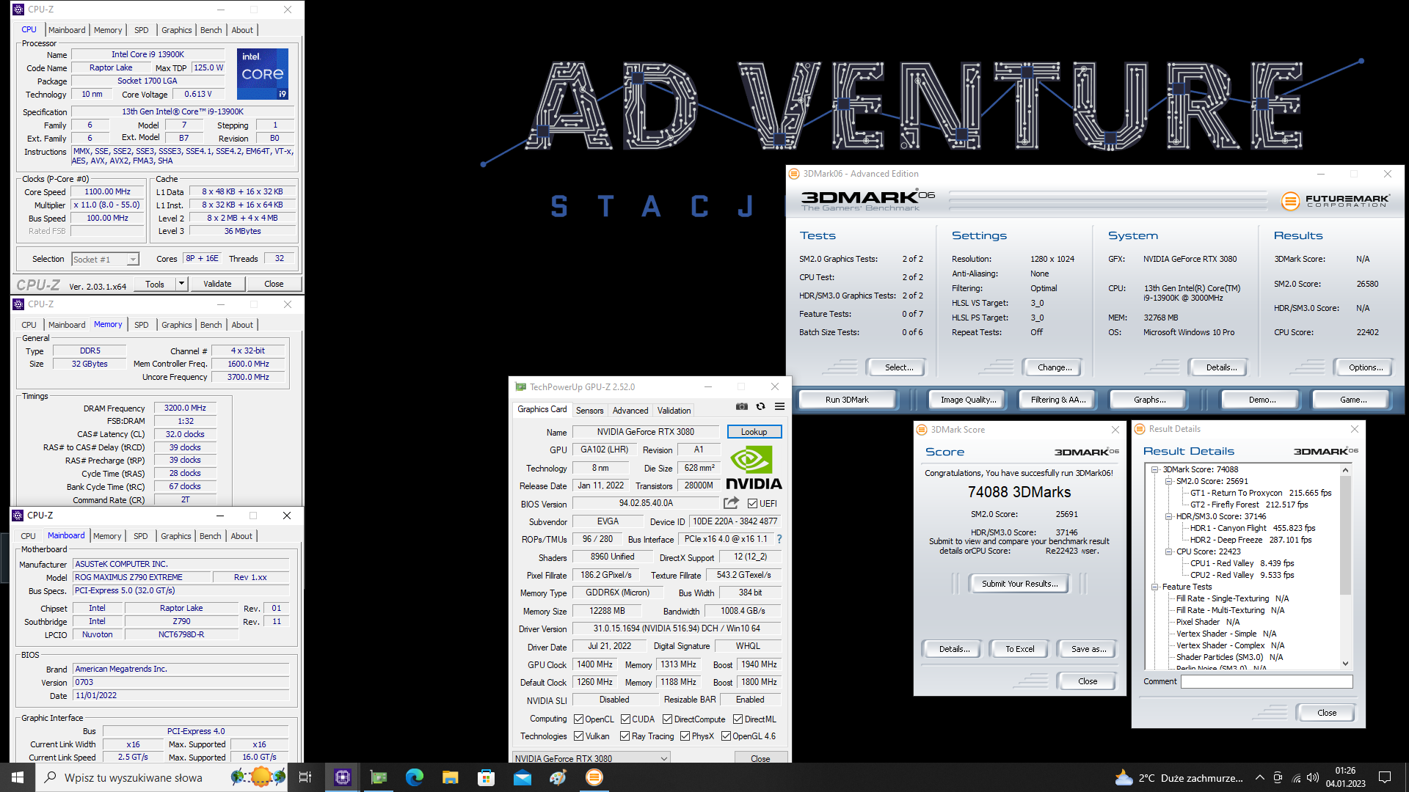The image size is (1409, 792).
Task: Click the Bus Interface question mark help icon
Action: click(x=779, y=539)
